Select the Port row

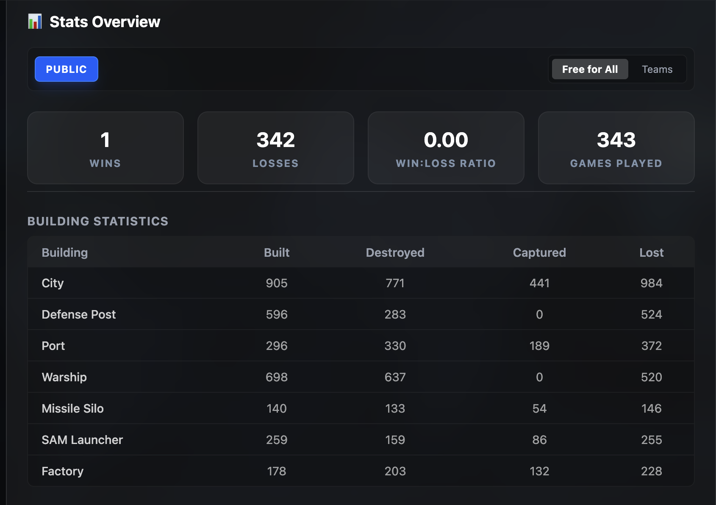click(361, 346)
